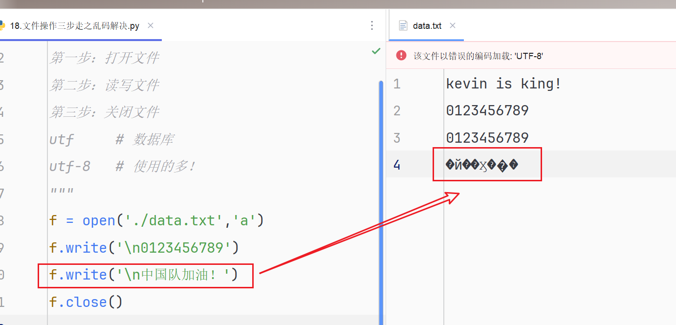Switch to the 18.文件操作三步走之乱码解决.py tab
The height and width of the screenshot is (325, 676).
[74, 26]
